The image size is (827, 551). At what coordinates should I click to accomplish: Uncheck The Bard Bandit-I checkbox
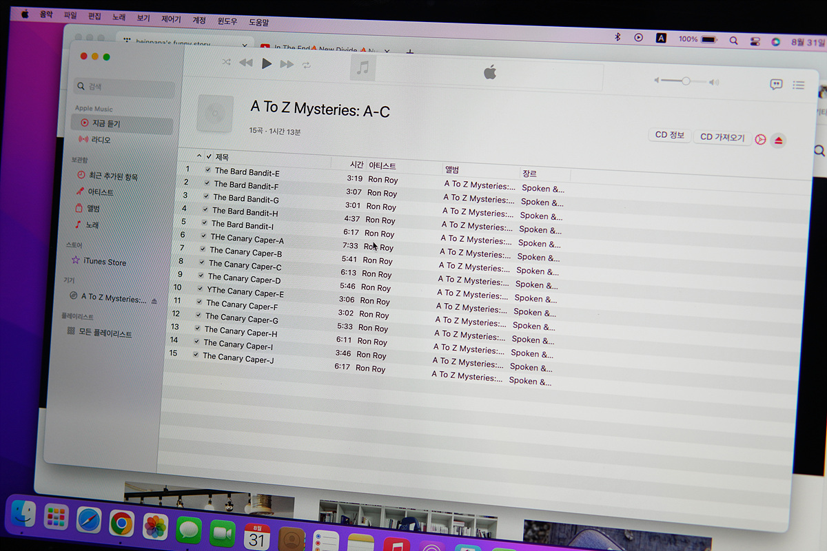pos(204,222)
